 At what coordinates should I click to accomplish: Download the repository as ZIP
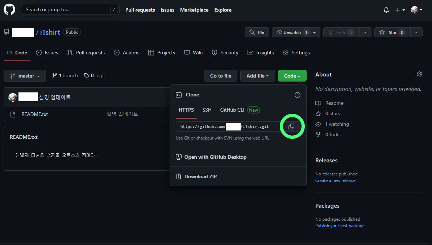coord(200,177)
